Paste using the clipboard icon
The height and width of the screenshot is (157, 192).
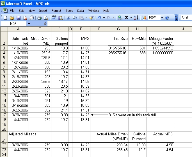(82, 18)
